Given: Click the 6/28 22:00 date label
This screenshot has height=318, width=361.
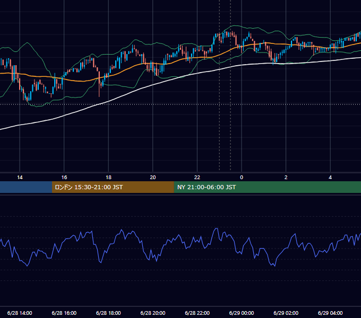Looking at the screenshot, I should coord(197,313).
